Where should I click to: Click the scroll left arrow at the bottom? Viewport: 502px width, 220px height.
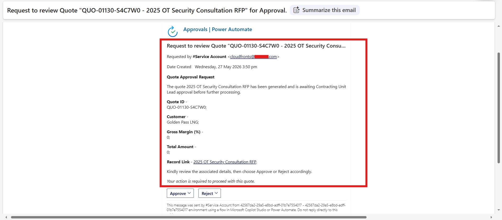[x=6, y=217]
